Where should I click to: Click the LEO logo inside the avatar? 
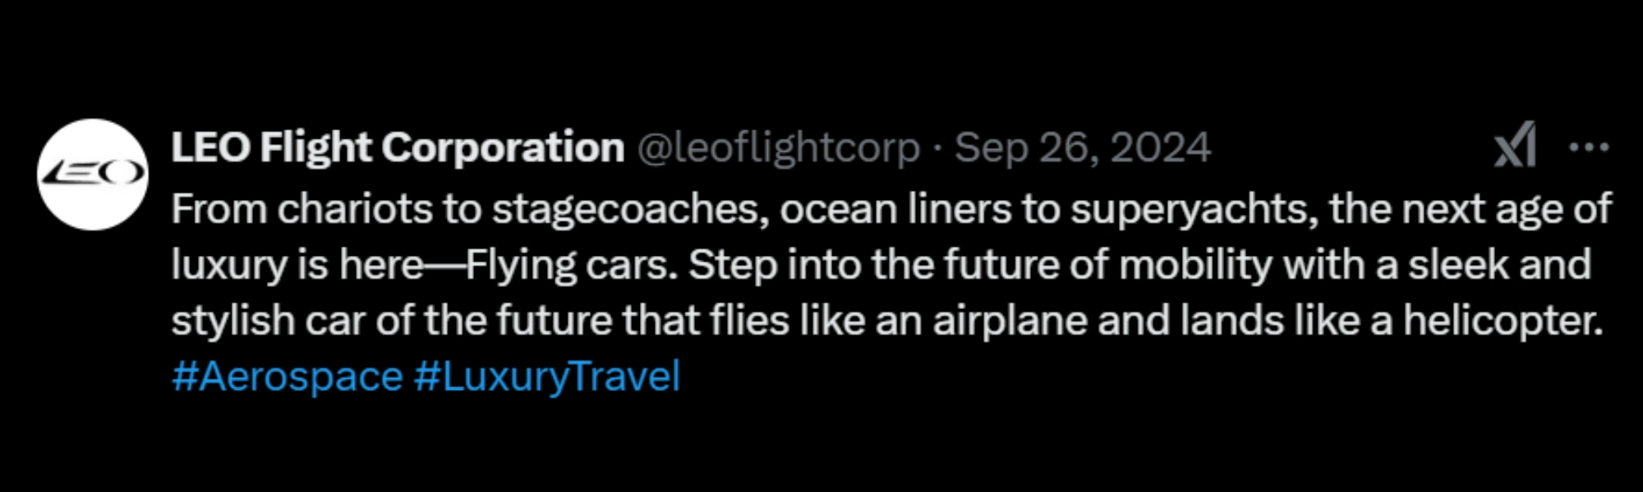(93, 173)
